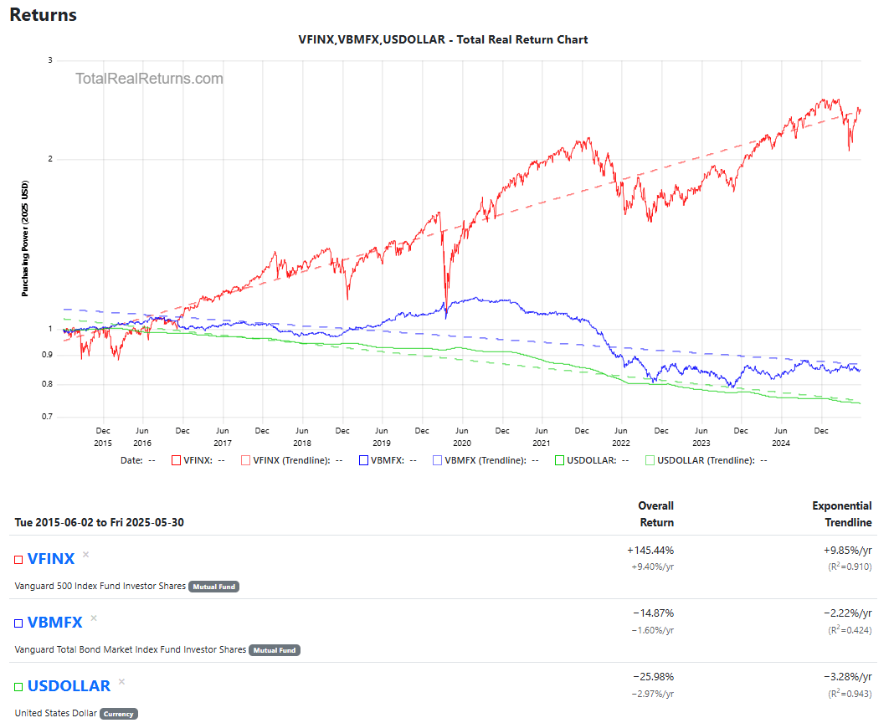Click the −1.60%/yr value for VBMFX
The image size is (894, 723).
pos(652,631)
